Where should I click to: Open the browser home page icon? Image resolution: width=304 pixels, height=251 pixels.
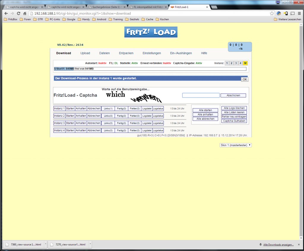(x=25, y=13)
